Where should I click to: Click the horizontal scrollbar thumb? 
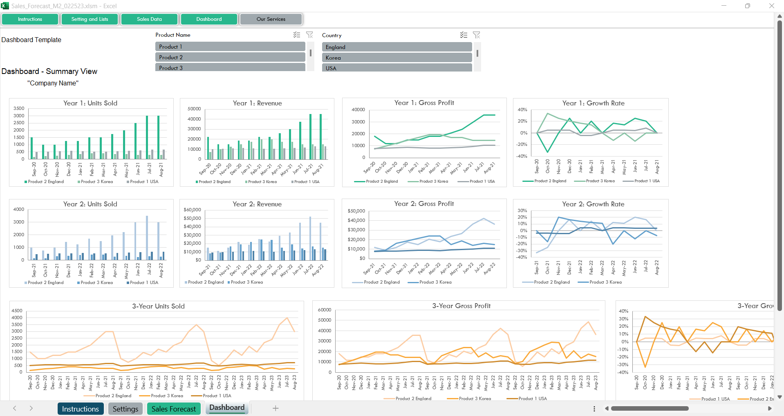click(650, 409)
